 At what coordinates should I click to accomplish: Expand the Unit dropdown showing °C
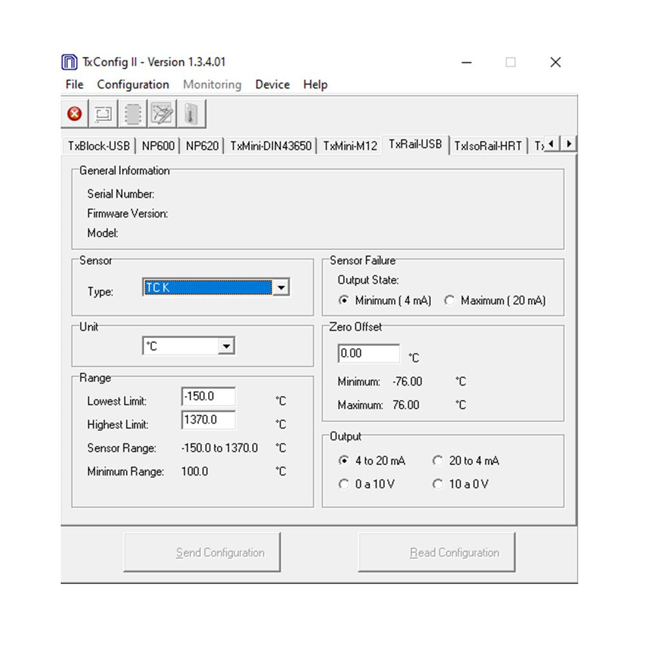226,346
